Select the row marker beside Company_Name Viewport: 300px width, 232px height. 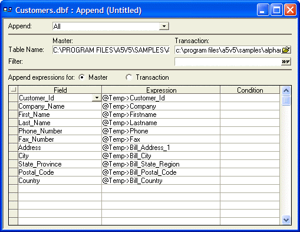(x=14, y=106)
